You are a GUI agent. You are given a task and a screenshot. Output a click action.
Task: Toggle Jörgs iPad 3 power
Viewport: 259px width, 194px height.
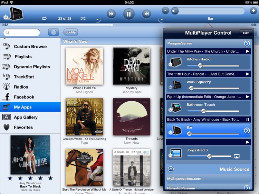[x=170, y=155]
